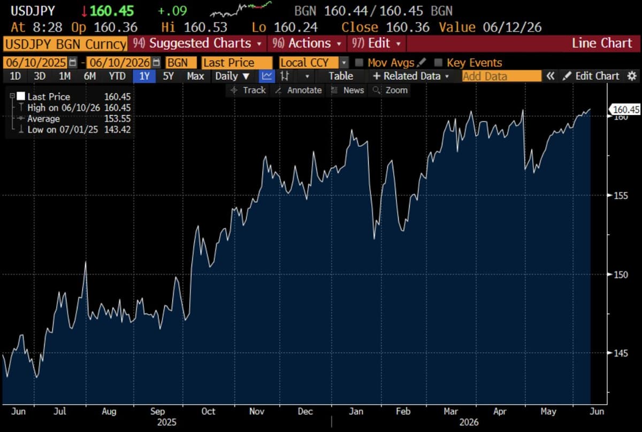Open chart settings gear icon
This screenshot has width=642, height=432.
pyautogui.click(x=631, y=76)
